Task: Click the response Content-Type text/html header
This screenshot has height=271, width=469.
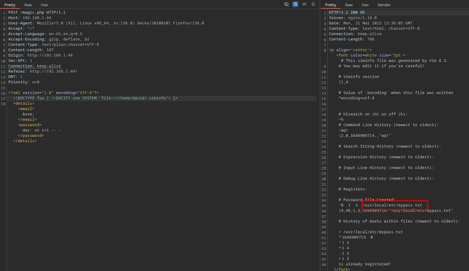Action: coord(374,29)
